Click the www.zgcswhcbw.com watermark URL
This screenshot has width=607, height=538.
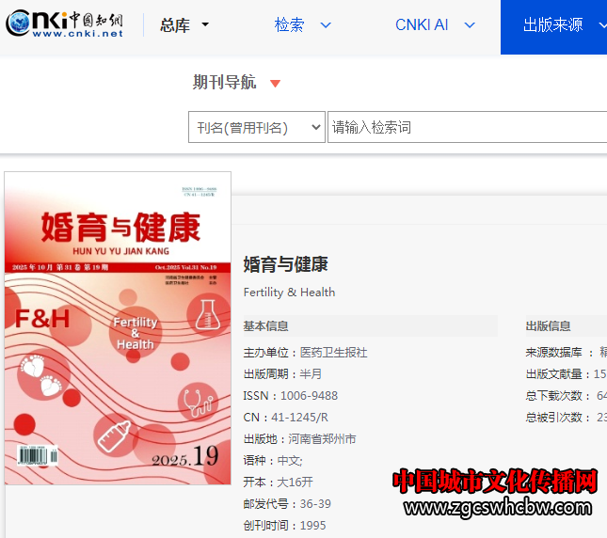(x=501, y=509)
